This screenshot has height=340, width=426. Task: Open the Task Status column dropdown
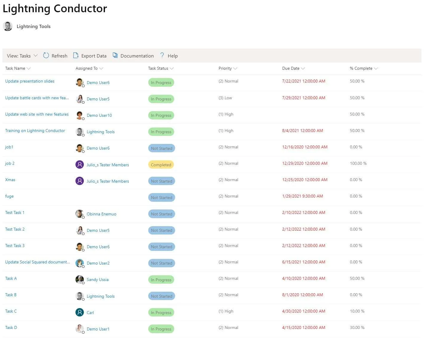(172, 68)
